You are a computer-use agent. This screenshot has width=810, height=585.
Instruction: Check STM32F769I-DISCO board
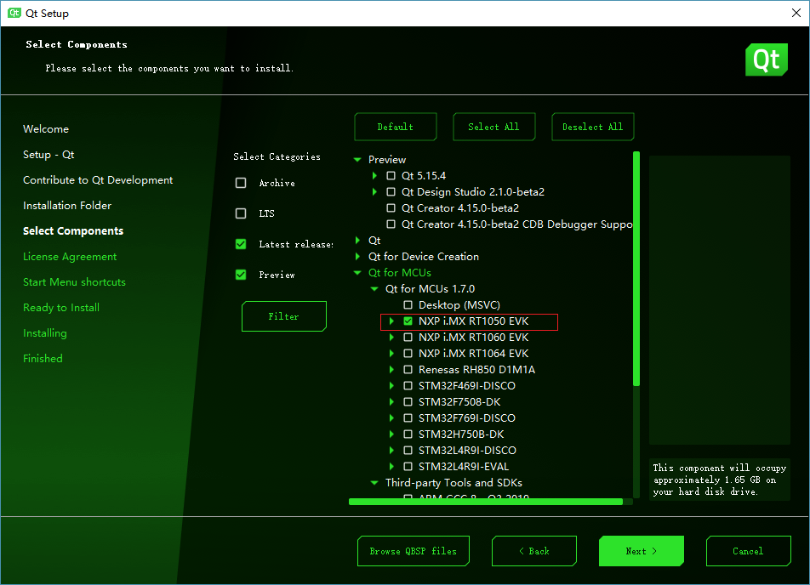tap(408, 417)
